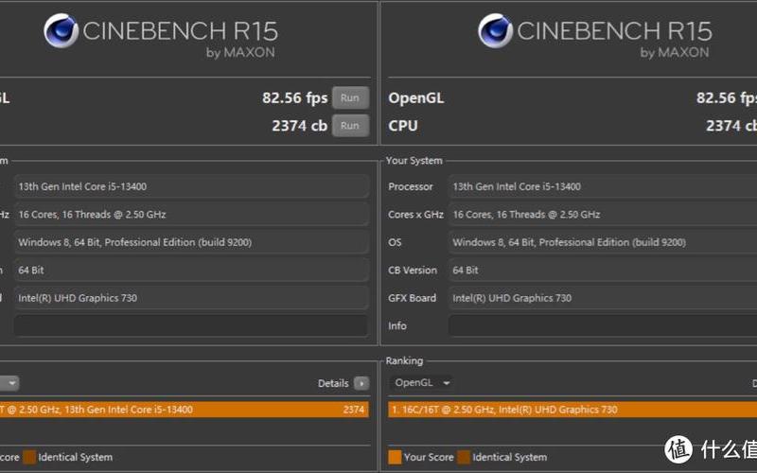Click the Processor field in right window
757x473 pixels.
(603, 186)
